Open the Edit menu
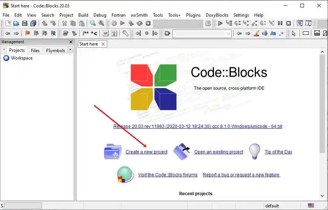 click(x=18, y=15)
